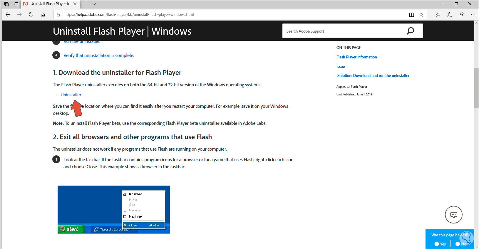Open the Uninstaller download link
The height and width of the screenshot is (249, 479).
click(x=71, y=95)
